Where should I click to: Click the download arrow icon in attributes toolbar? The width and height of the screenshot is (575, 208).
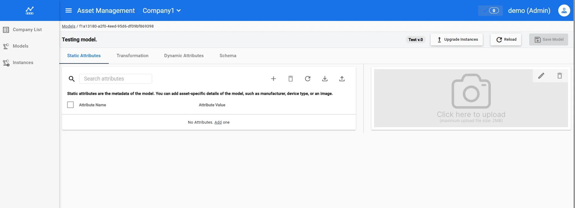[x=325, y=79]
